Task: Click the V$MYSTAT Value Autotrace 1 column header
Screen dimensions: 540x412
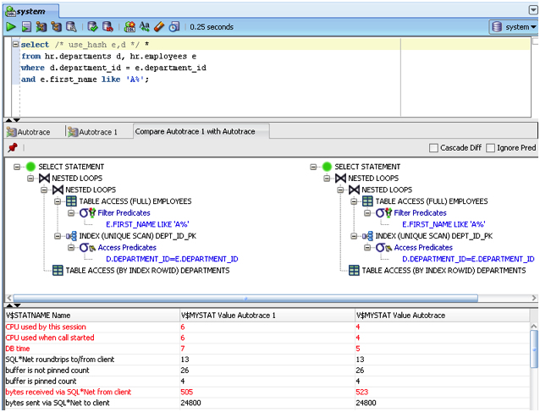Action: coord(229,315)
